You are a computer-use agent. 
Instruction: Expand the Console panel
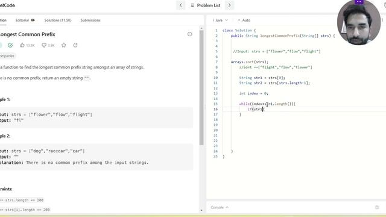pos(220,207)
